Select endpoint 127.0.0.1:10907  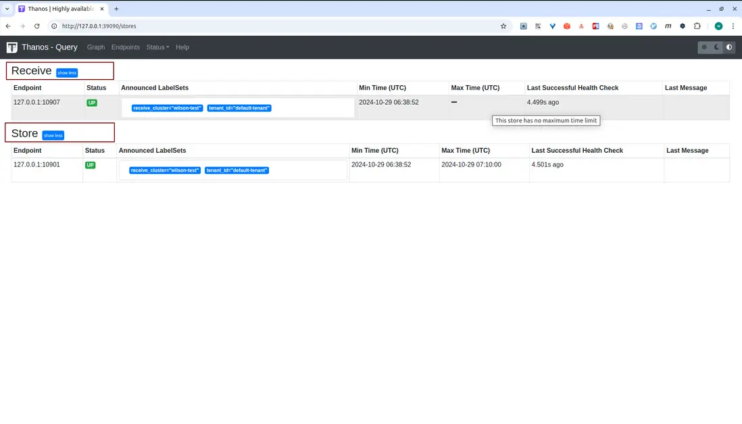coord(37,102)
